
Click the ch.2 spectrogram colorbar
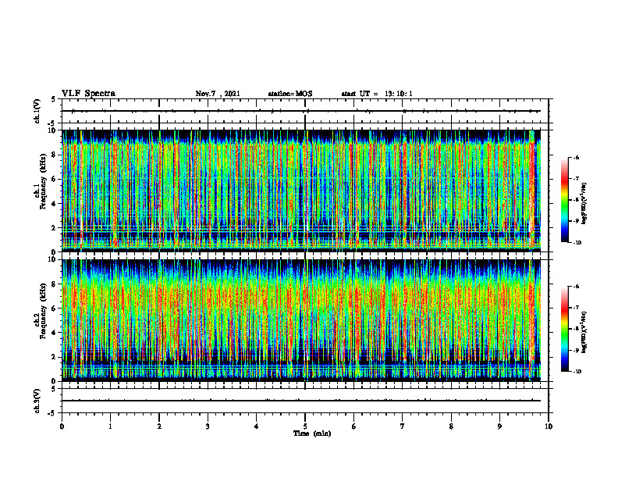pos(564,329)
